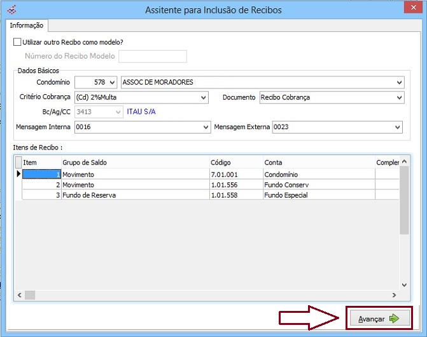Screen dimensions: 427x337
Task: Click the grid's select-all corner cell
Action: [x=18, y=163]
